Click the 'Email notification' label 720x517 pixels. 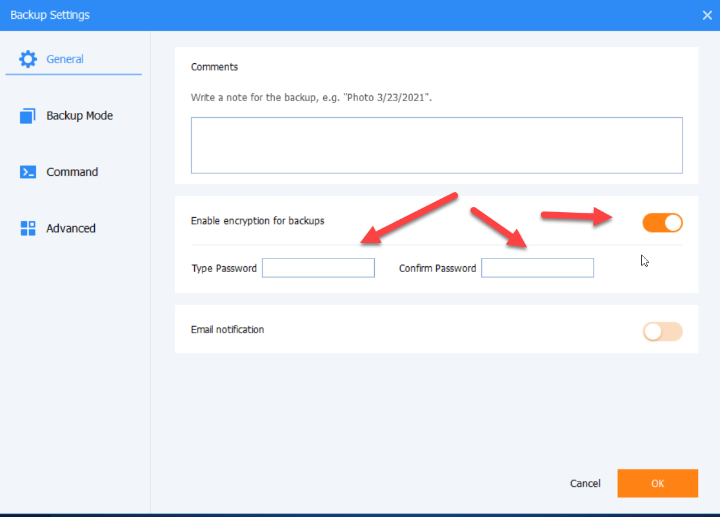pyautogui.click(x=227, y=330)
